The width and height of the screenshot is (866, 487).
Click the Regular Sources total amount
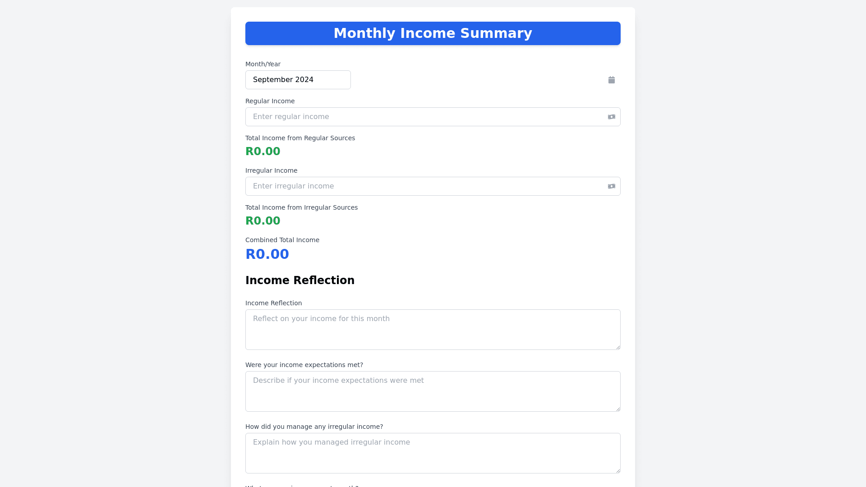263,152
